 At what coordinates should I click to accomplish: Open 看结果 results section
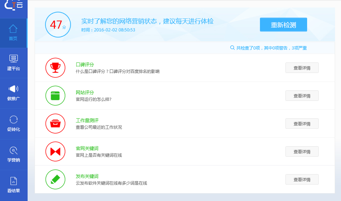[13, 185]
